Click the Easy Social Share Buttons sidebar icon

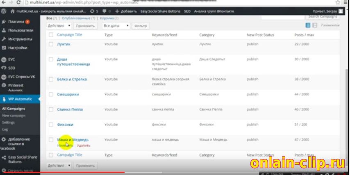coord(4,157)
